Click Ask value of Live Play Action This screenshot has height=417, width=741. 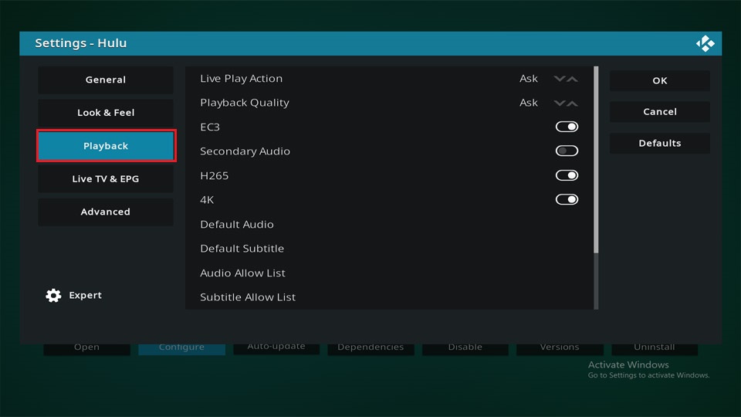tap(528, 79)
